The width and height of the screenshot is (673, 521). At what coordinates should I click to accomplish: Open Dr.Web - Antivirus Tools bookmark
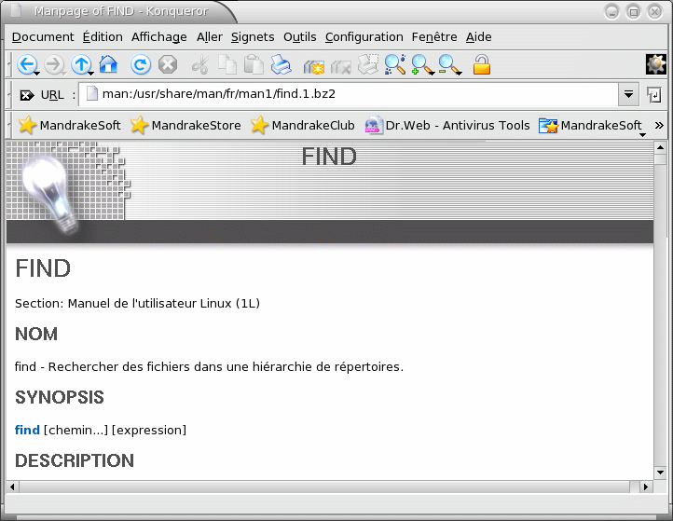[447, 125]
